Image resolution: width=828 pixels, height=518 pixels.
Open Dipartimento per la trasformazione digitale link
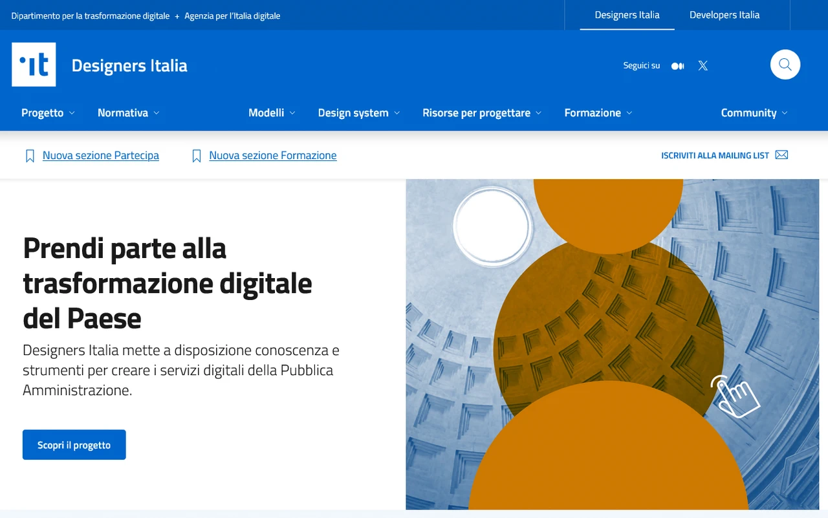point(91,16)
